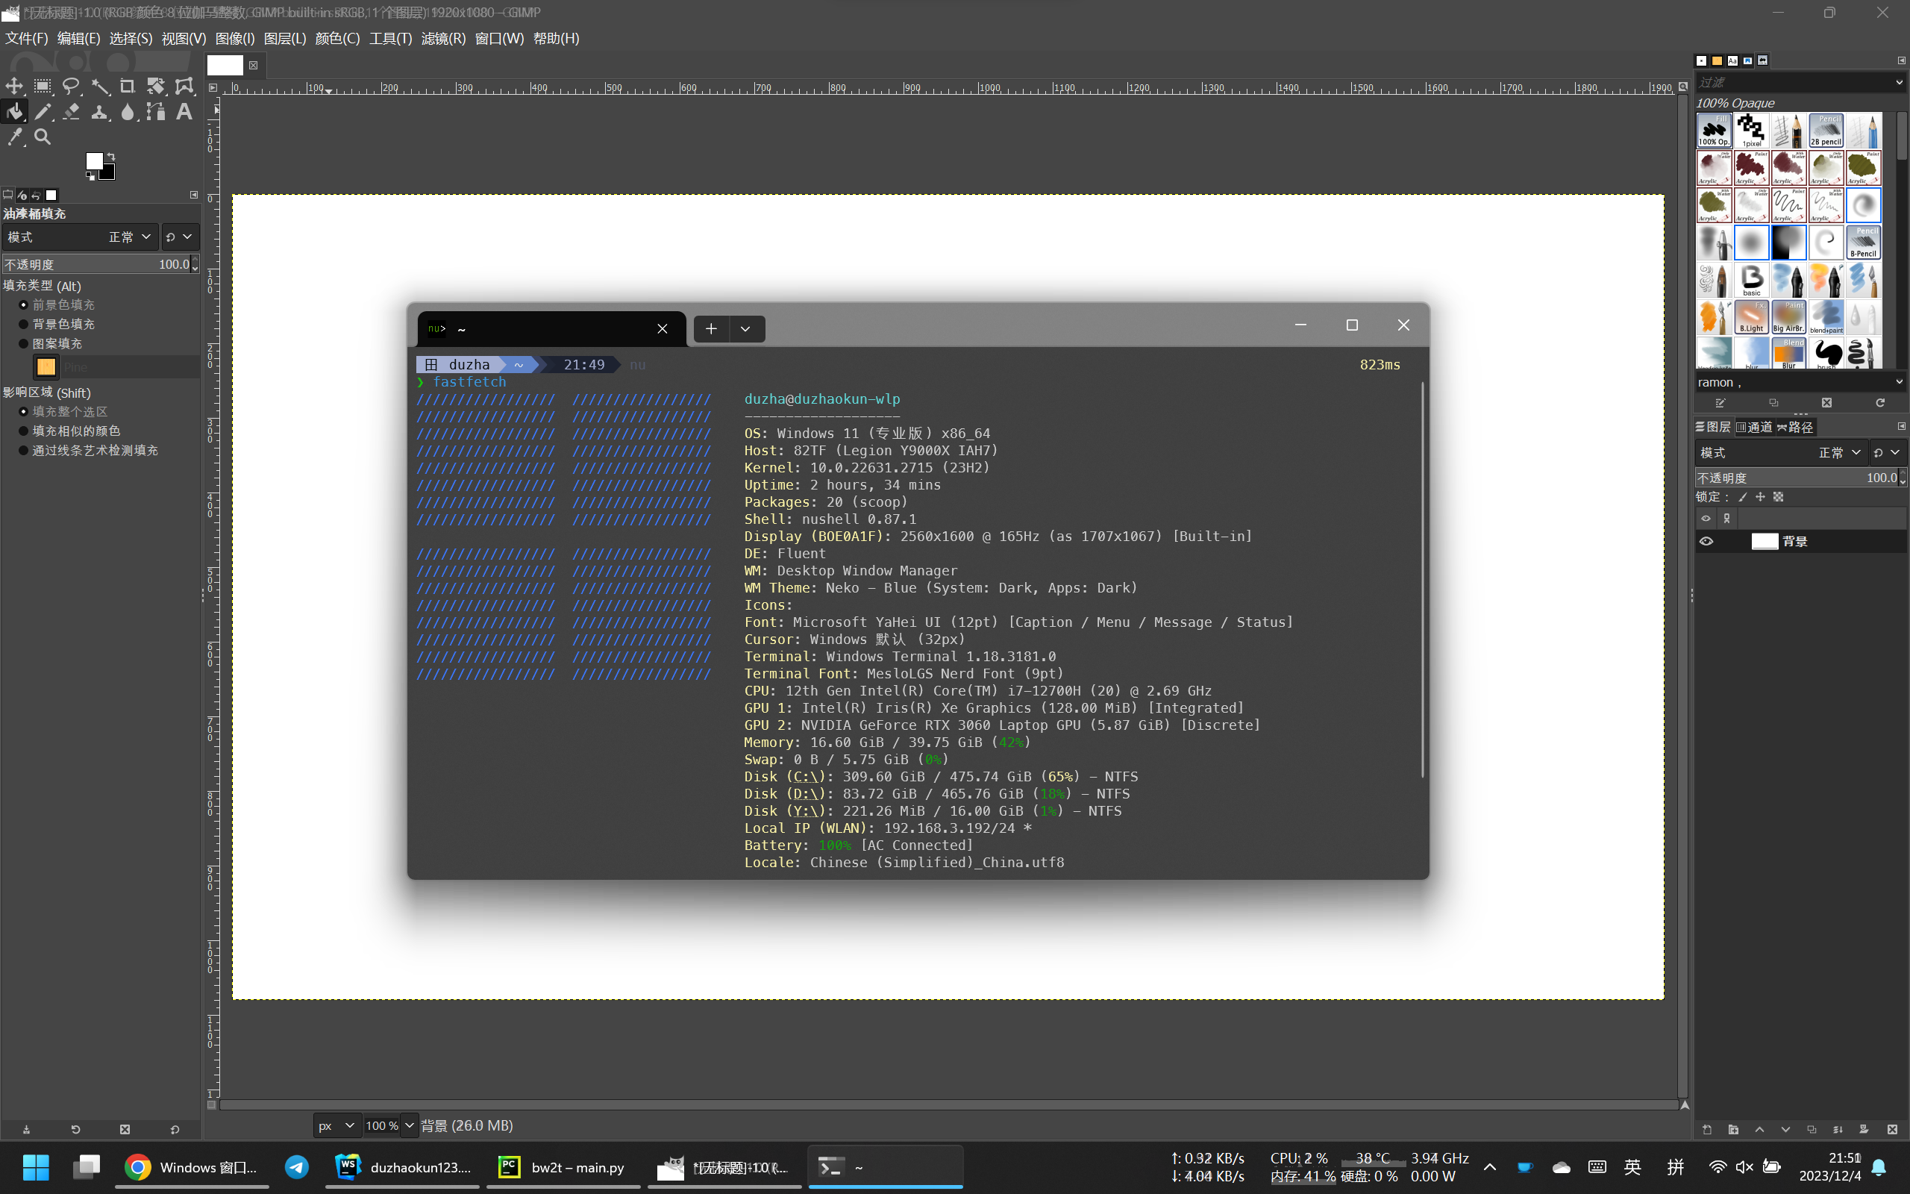Open tool options mode dropdown 正常

(x=80, y=237)
